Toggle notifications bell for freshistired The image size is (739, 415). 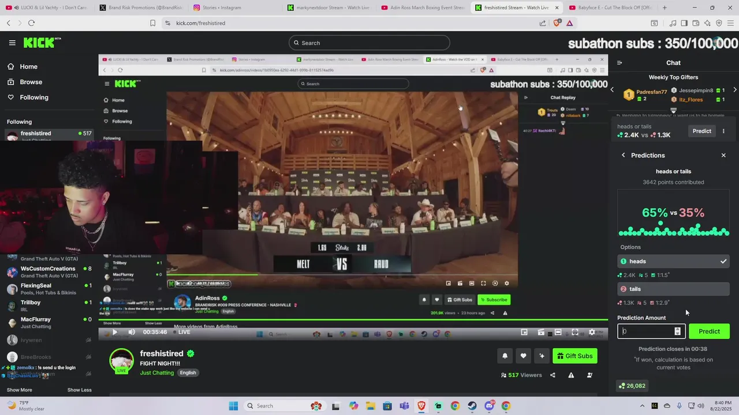click(505, 356)
